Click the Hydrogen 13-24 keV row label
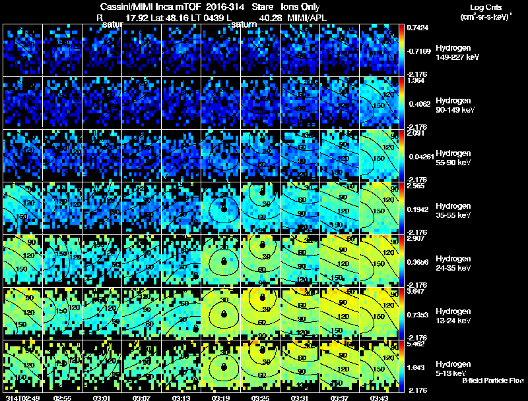Screen dimensions: 528x401 click(x=453, y=316)
